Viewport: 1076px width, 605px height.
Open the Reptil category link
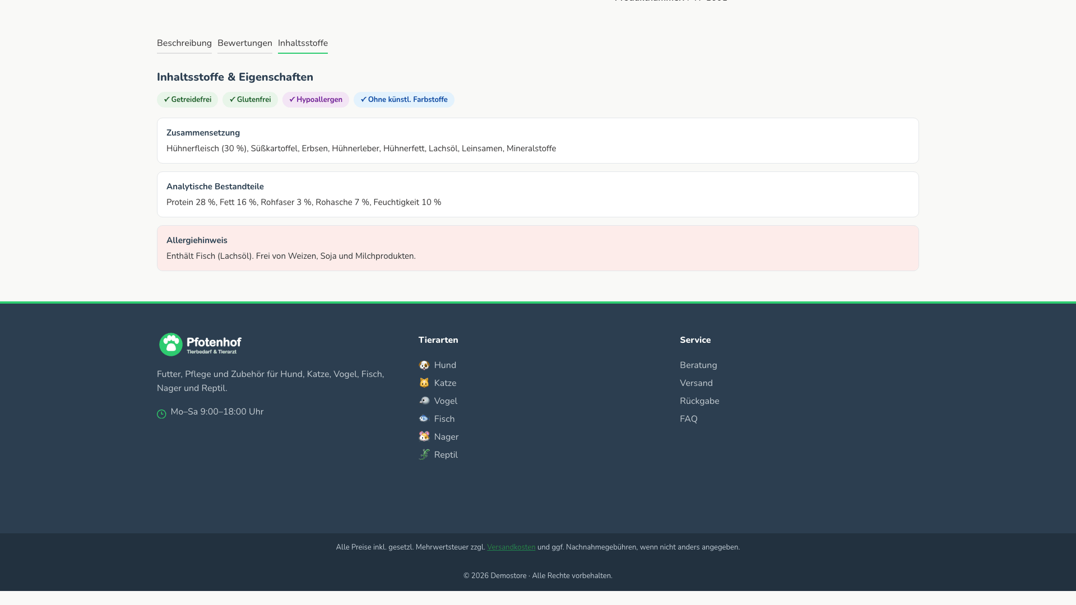pos(446,455)
